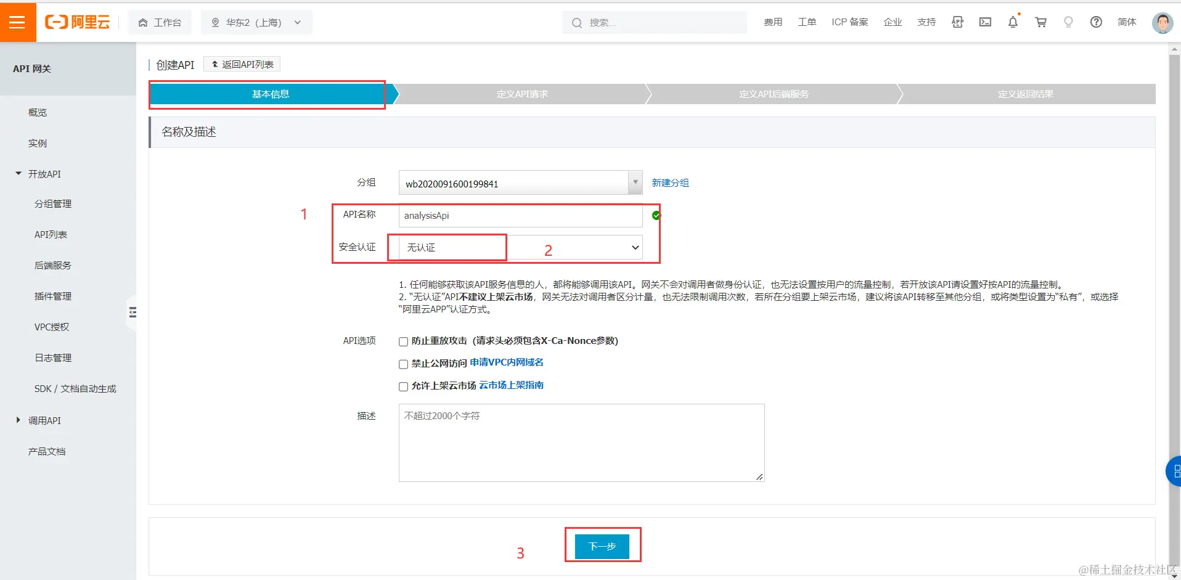The width and height of the screenshot is (1181, 580).
Task: Select the 定义API后端服务 step tab
Action: (774, 94)
